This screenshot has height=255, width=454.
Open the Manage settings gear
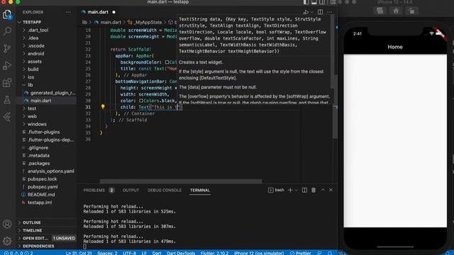pyautogui.click(x=7, y=241)
